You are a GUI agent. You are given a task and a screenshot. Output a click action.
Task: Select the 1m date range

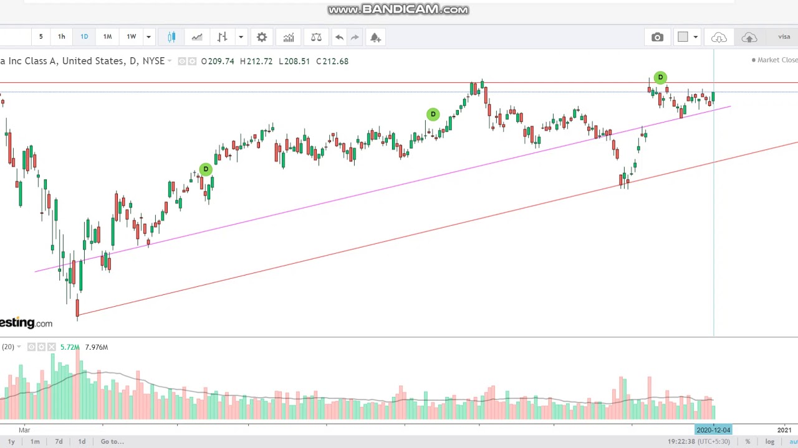pyautogui.click(x=35, y=442)
